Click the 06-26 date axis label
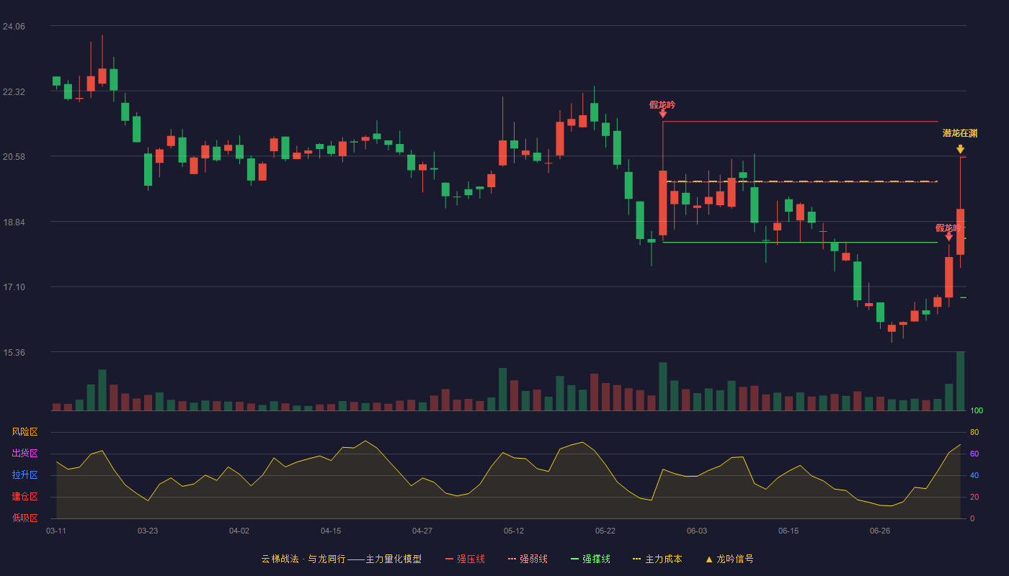The image size is (1009, 576). [x=880, y=531]
